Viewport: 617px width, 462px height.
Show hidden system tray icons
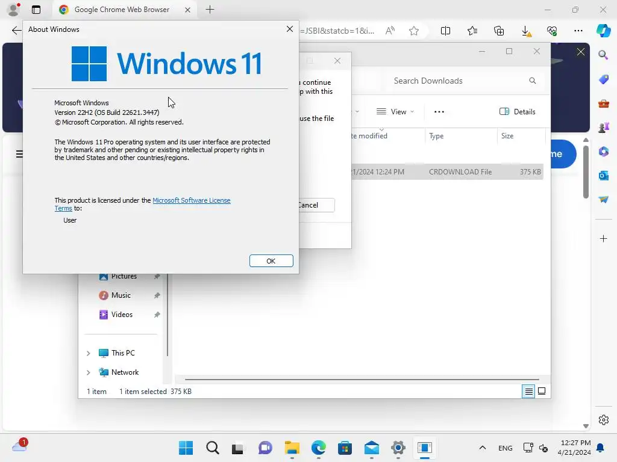[x=483, y=448]
